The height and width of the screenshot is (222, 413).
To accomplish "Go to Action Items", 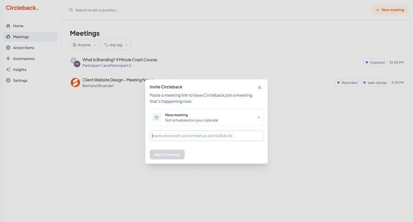I will click(x=30, y=48).
